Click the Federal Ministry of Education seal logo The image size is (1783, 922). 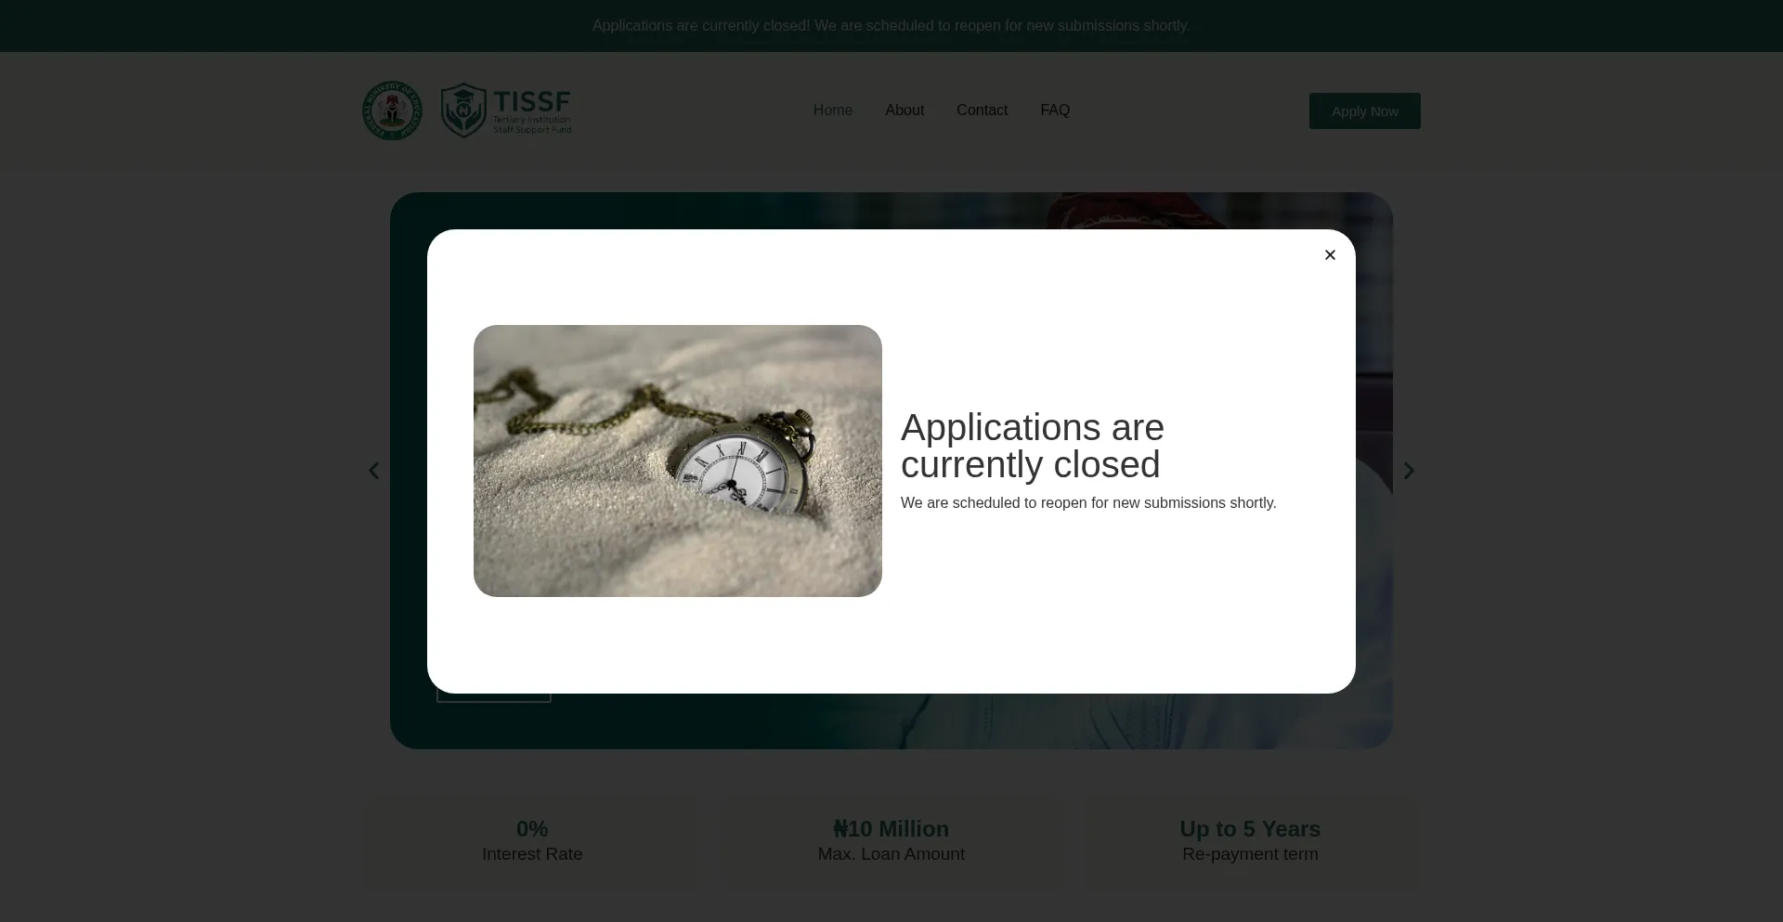pyautogui.click(x=392, y=110)
